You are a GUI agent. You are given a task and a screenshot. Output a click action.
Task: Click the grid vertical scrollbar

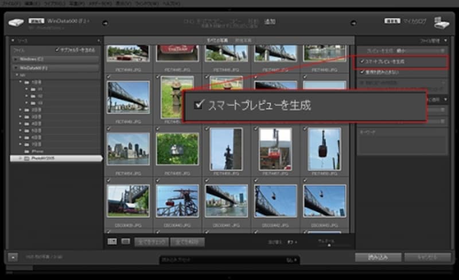[352, 138]
